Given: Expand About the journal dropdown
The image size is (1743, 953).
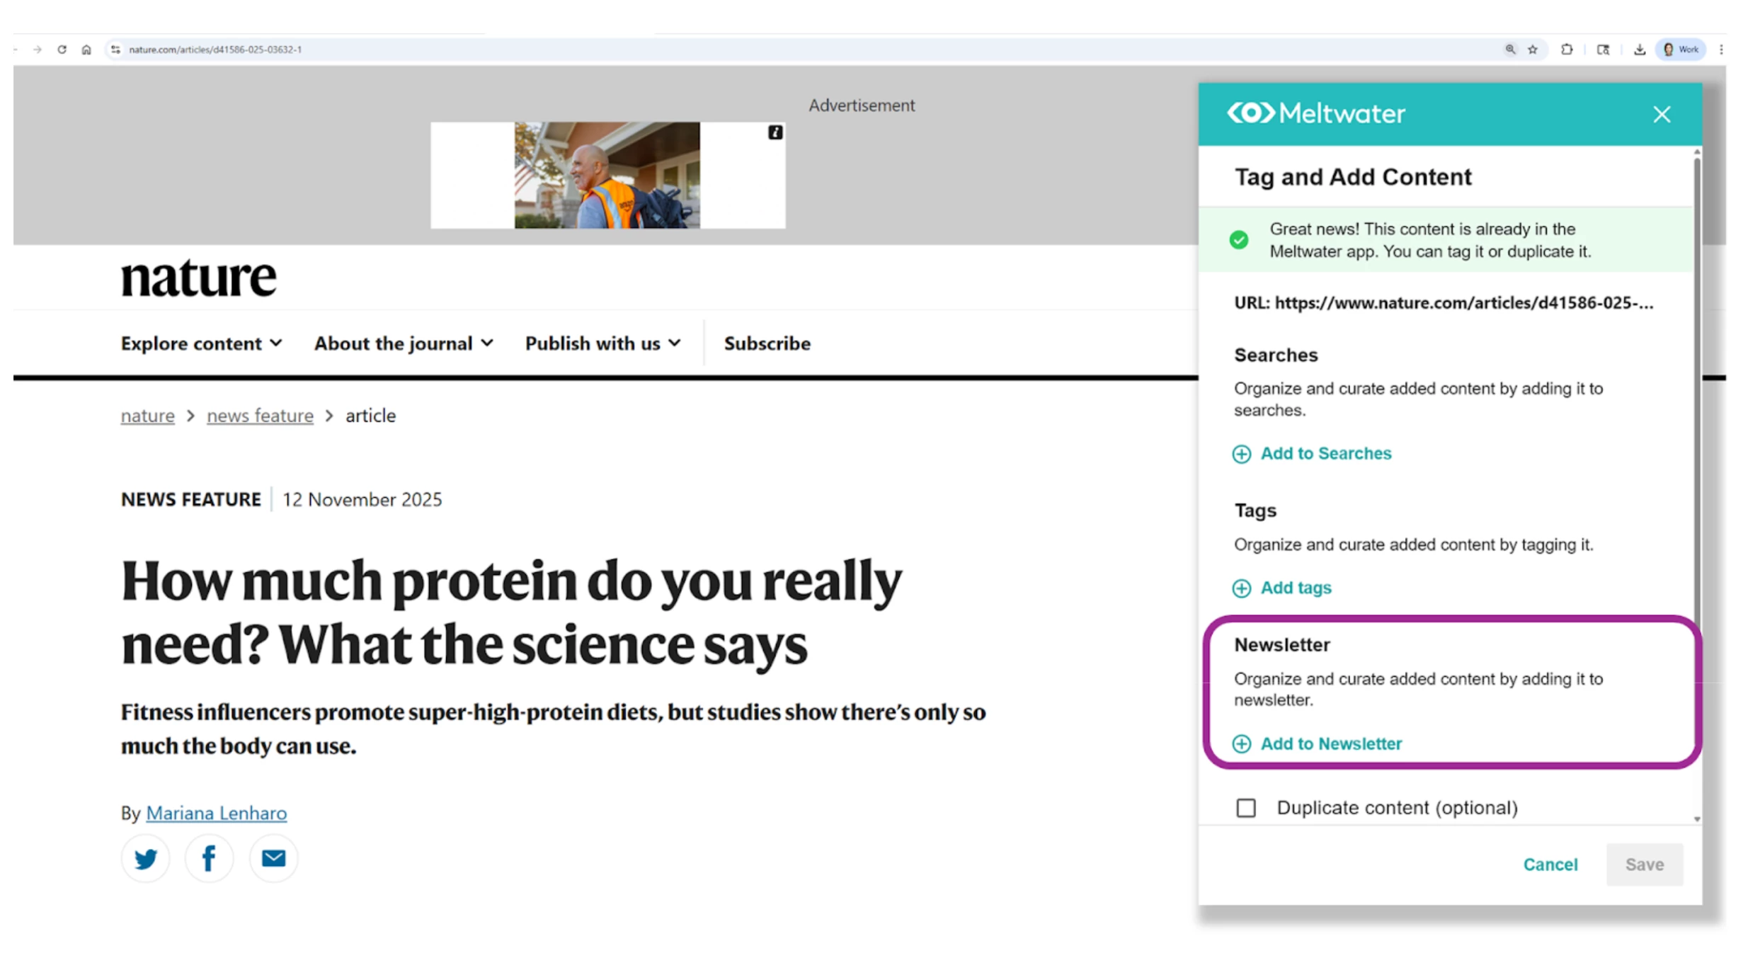Looking at the screenshot, I should (x=404, y=343).
